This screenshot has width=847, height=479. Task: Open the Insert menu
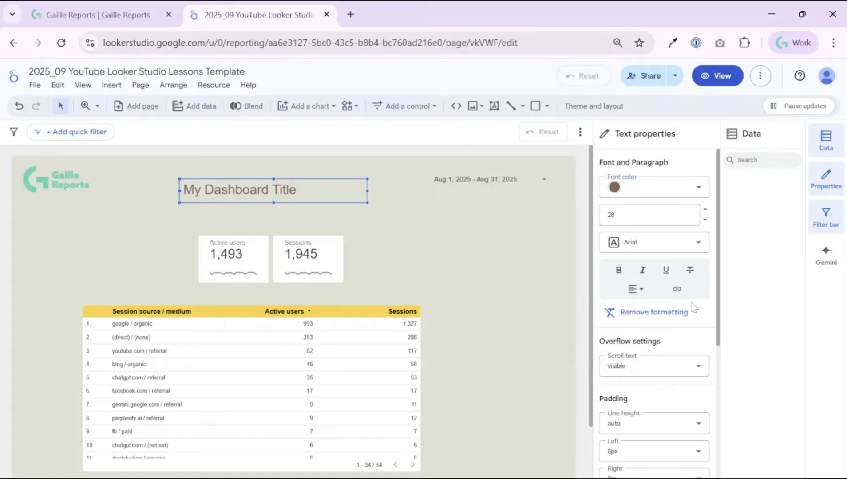(x=111, y=85)
